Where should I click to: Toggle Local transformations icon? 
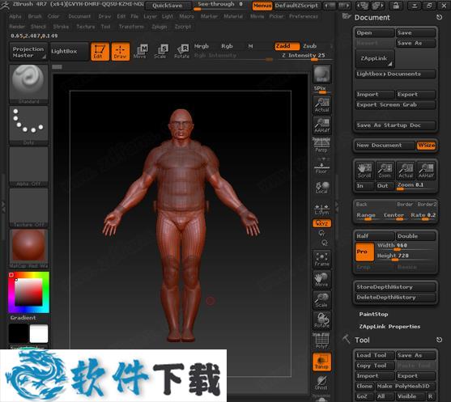322,188
